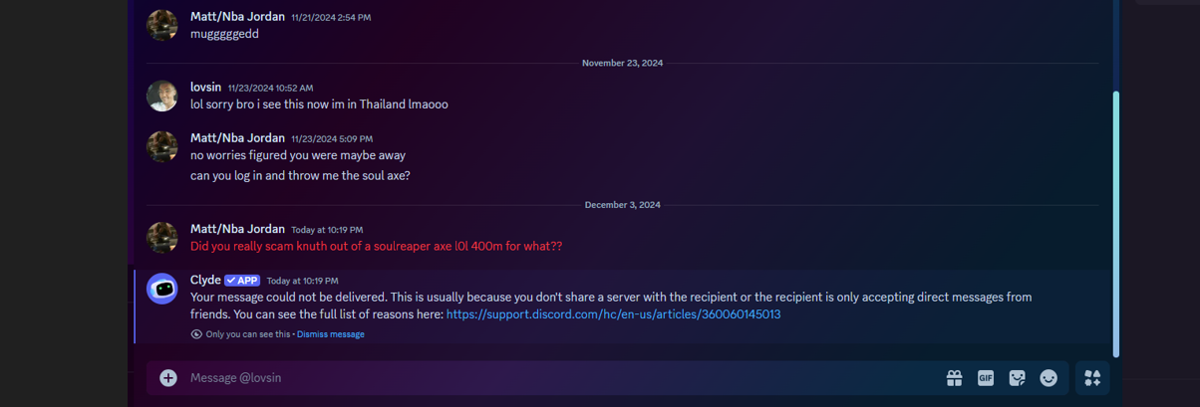Viewport: 1200px width, 407px height.
Task: Open the gift Nitro icon
Action: pos(954,378)
